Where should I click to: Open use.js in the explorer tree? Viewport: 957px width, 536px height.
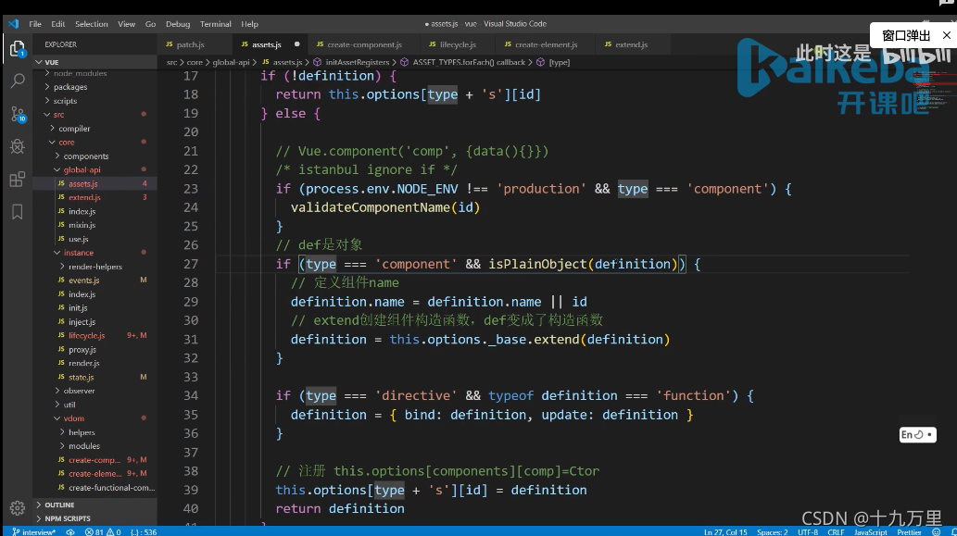tap(94, 239)
